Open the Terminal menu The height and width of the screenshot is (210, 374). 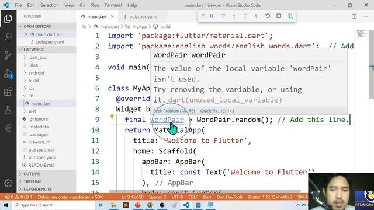click(113, 5)
